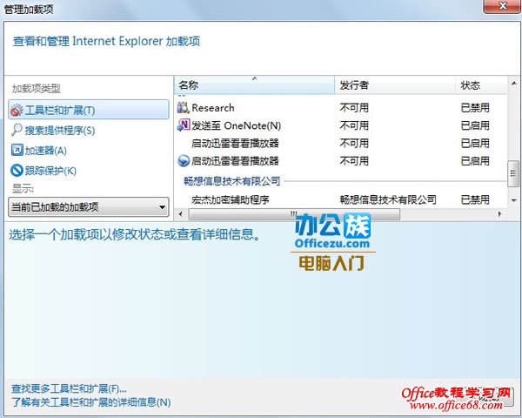Click the Tracking Protection blocked icon

point(17,171)
